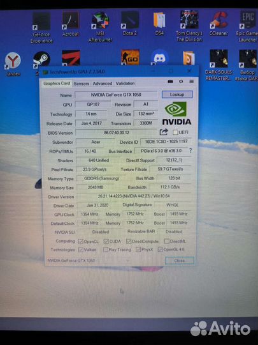Toggle the PhysX checkbox
Screen dimensions: 258x345
(138, 250)
